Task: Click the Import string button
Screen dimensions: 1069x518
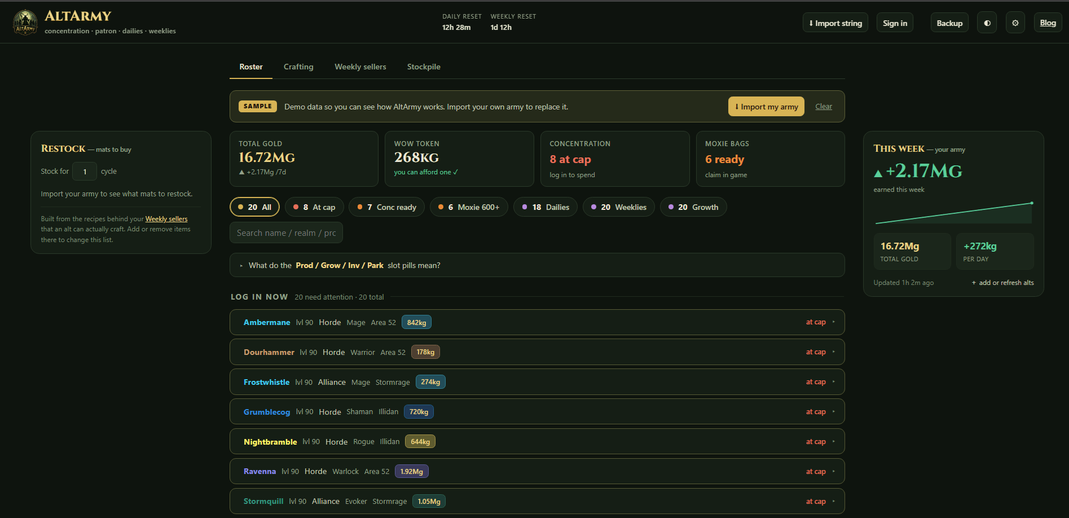Action: [x=835, y=23]
